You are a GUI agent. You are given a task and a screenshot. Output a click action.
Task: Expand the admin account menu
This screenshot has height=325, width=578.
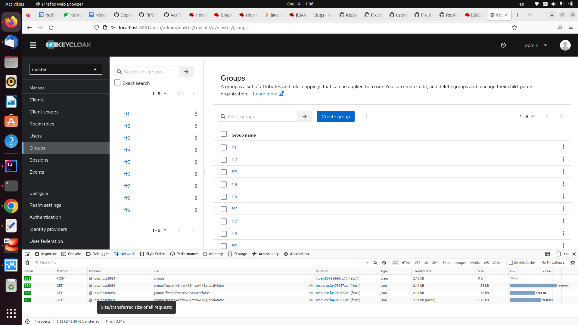pos(536,45)
